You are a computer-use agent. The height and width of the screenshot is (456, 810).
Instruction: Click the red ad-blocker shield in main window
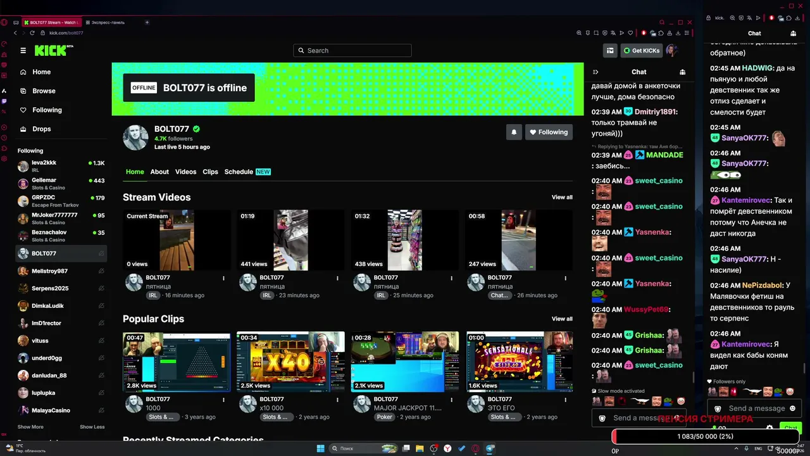(x=644, y=33)
